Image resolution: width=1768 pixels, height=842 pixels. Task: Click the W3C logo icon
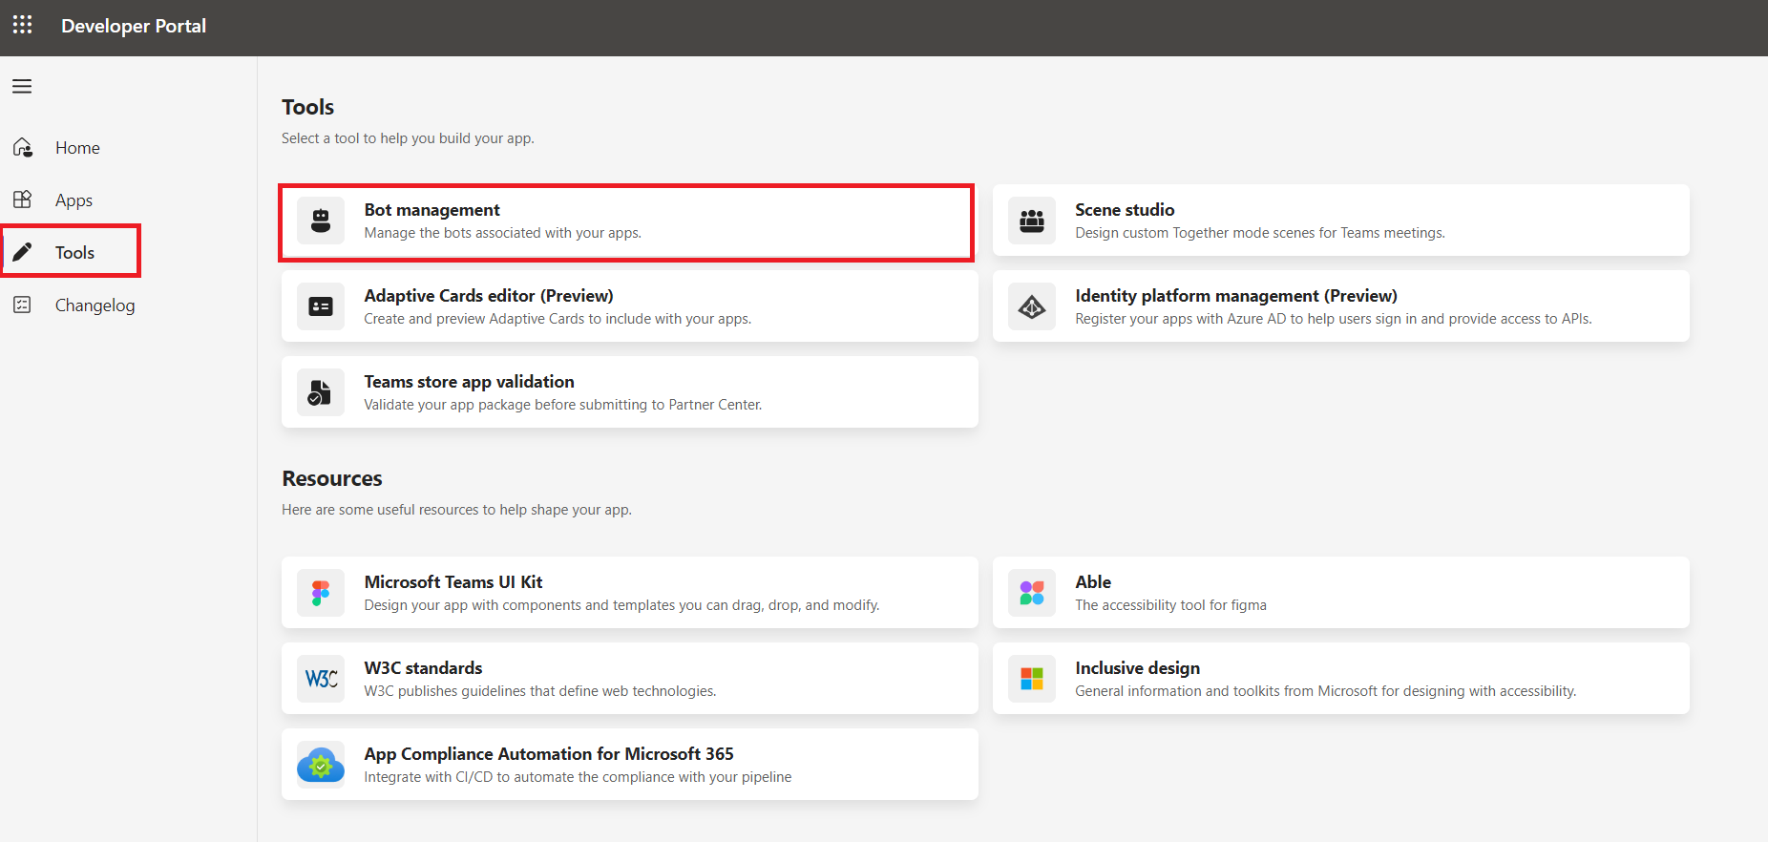point(321,679)
